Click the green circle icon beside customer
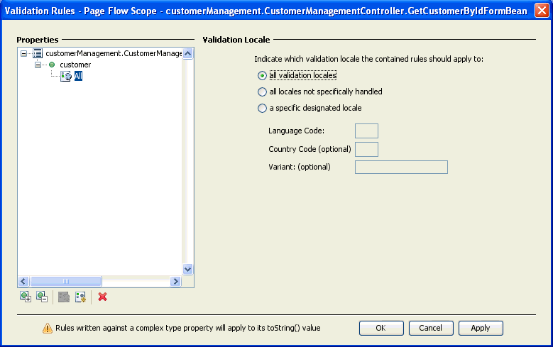Image resolution: width=553 pixels, height=347 pixels. (52, 65)
